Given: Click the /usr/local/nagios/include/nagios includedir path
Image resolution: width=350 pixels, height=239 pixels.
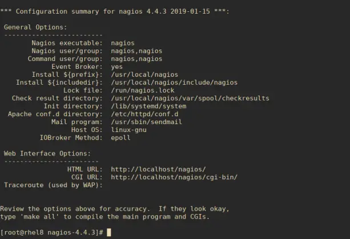Looking at the screenshot, I should pyautogui.click(x=174, y=83).
